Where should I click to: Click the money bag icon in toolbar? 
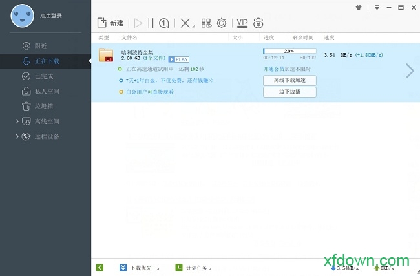[258, 23]
